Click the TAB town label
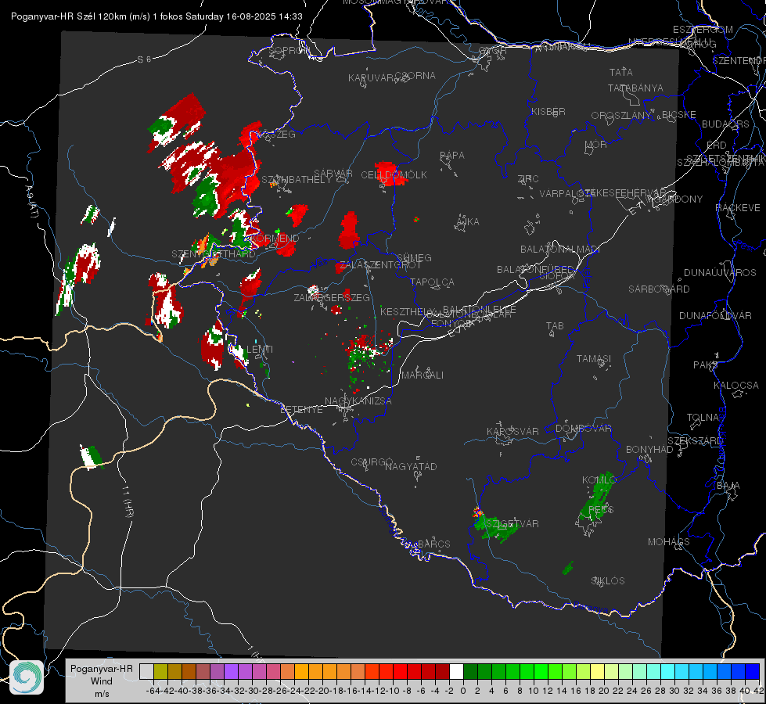This screenshot has height=704, width=766. pyautogui.click(x=555, y=326)
